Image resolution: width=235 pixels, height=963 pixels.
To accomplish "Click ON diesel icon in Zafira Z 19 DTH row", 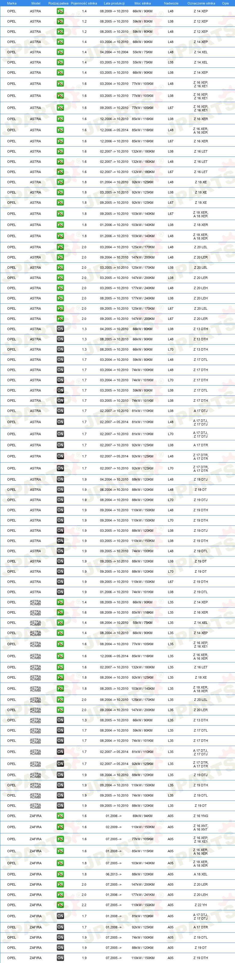I will click(60, 958).
